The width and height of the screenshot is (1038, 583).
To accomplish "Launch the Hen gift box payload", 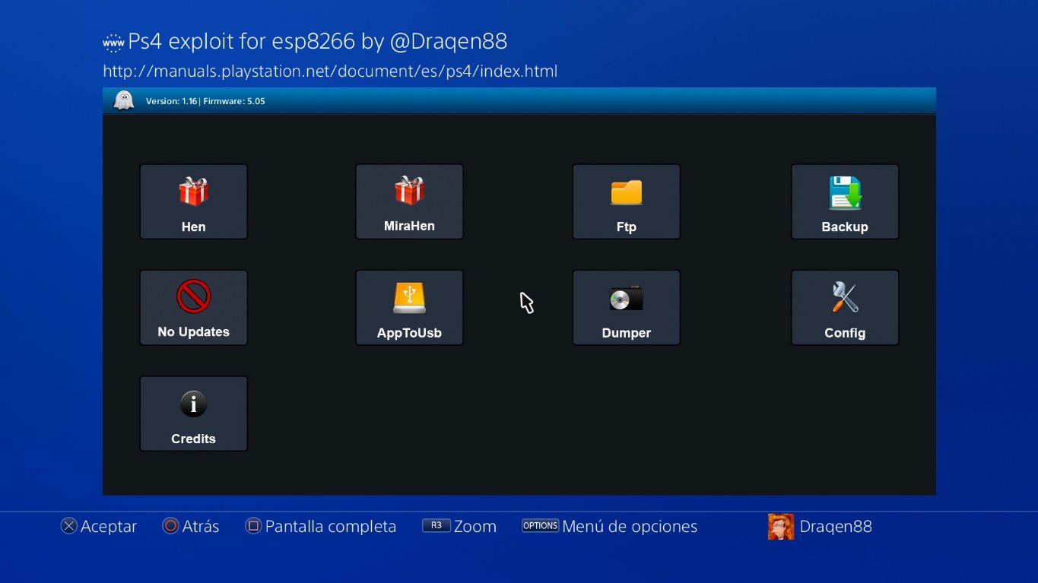I will (193, 201).
